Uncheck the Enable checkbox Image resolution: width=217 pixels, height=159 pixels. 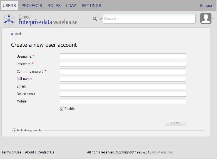(x=62, y=109)
